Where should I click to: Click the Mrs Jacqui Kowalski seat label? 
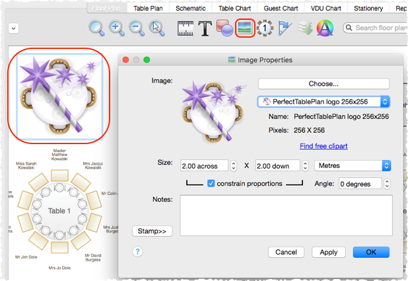93,165
